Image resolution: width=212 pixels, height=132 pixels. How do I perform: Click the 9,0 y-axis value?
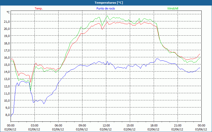tap(8, 108)
